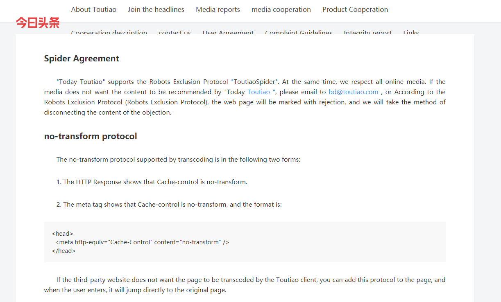Open Complaint Guidelines nav item
This screenshot has height=302, width=501.
point(299,32)
